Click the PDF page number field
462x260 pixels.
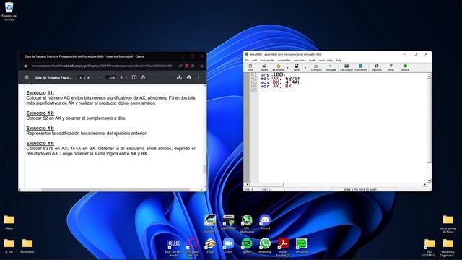point(80,77)
